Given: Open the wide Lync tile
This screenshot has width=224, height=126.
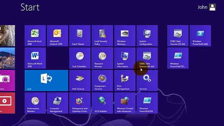Looking at the screenshot, I should tap(46, 80).
